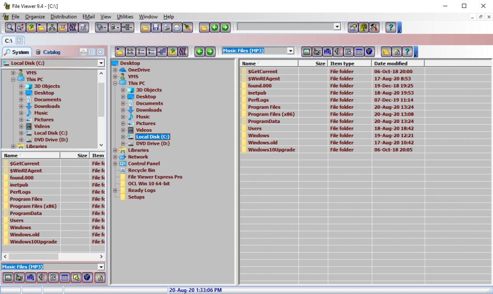Image resolution: width=493 pixels, height=294 pixels.
Task: Click the Item type column header
Action: tap(342, 63)
